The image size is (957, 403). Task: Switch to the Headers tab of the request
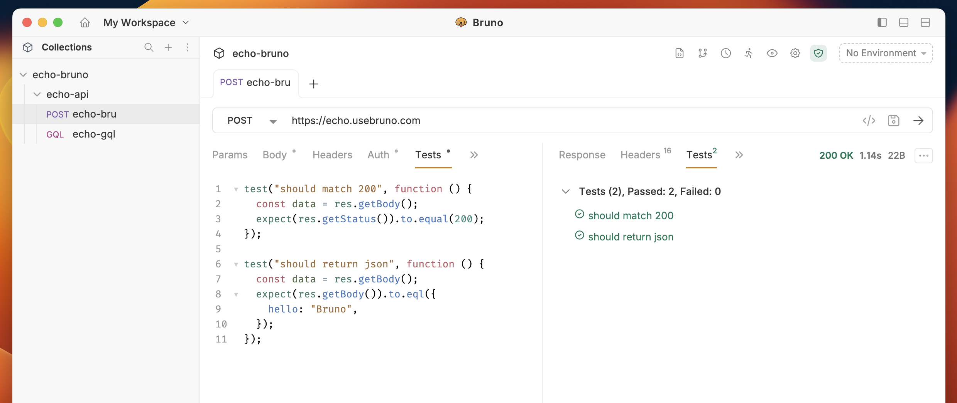pos(332,154)
